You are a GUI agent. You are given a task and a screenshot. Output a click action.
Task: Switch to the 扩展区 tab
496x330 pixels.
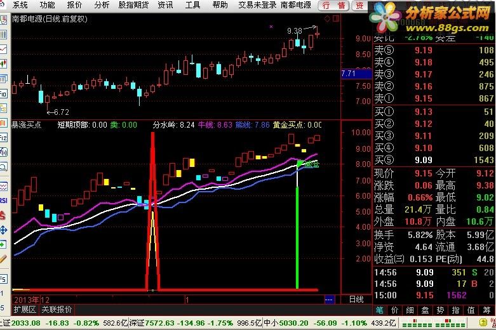pyautogui.click(x=25, y=310)
